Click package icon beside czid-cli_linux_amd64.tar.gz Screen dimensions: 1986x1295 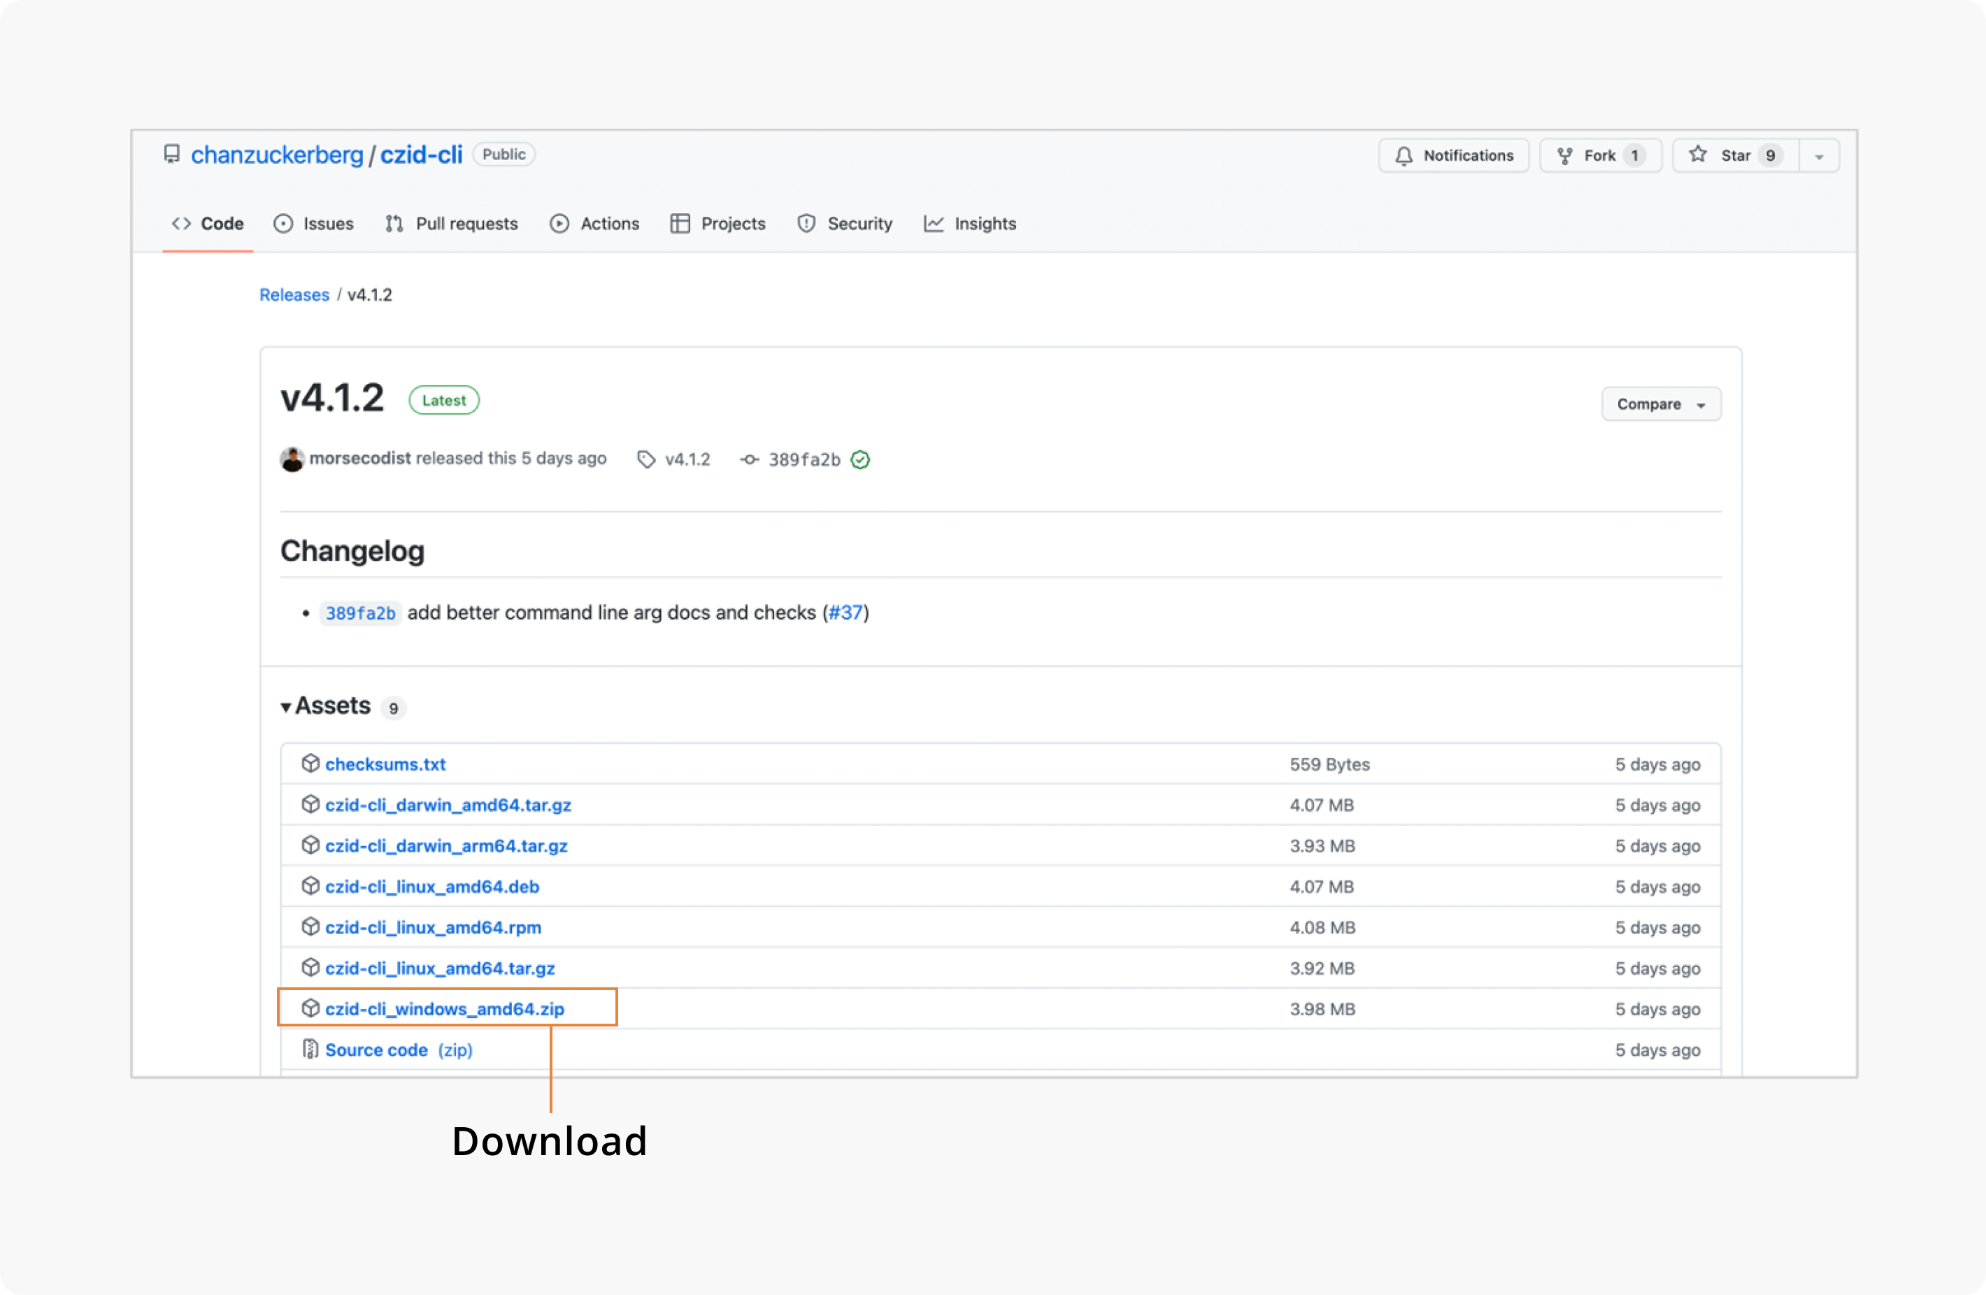(310, 968)
